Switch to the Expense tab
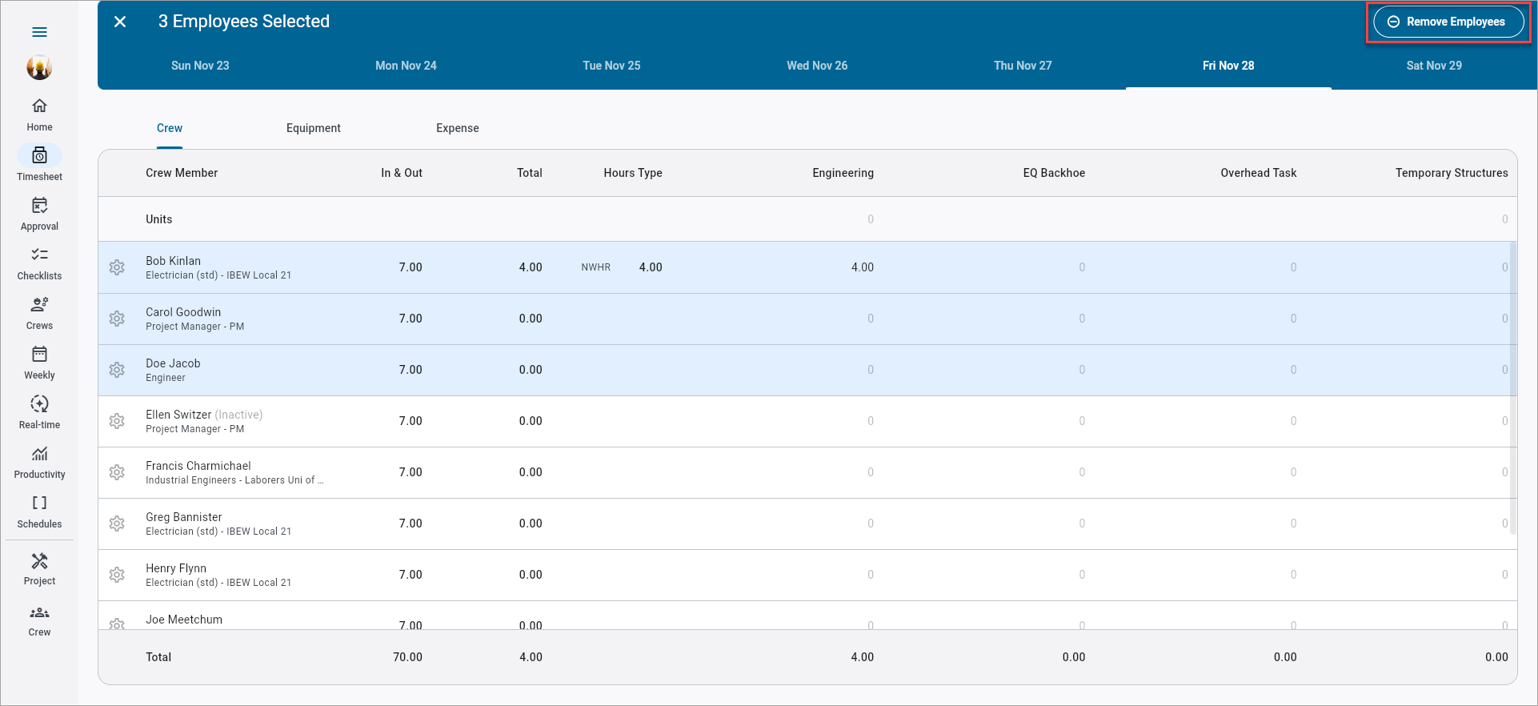The image size is (1538, 706). click(457, 128)
